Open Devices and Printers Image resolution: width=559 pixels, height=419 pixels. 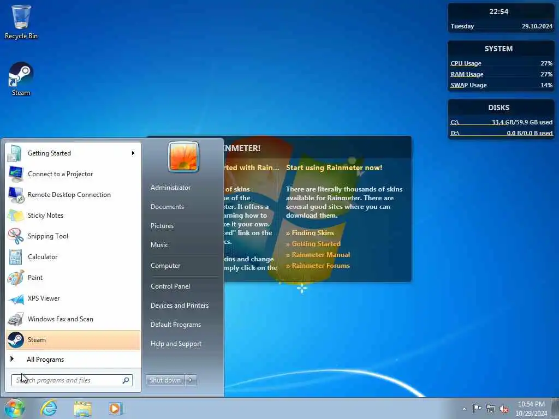[x=179, y=306]
